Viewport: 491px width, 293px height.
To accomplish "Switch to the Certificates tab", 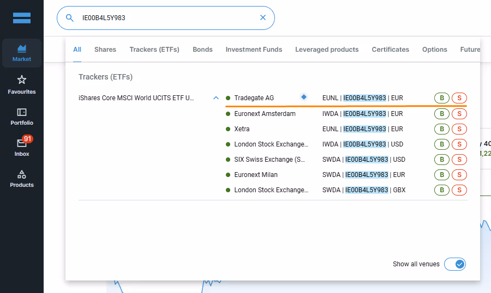I will point(390,50).
